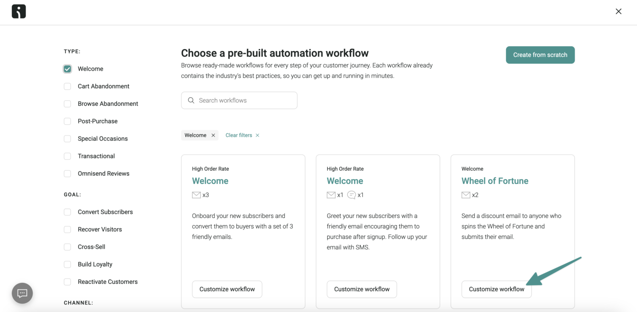Screen dimensions: 637x312
Task: Click the email x1 envelope icon
Action: (331, 195)
